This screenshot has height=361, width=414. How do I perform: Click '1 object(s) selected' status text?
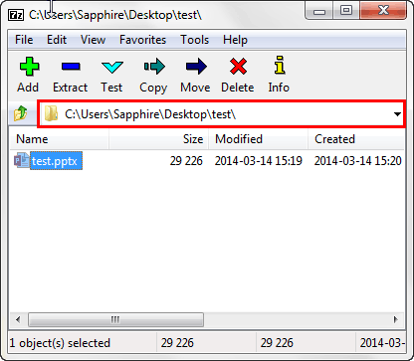pos(60,343)
